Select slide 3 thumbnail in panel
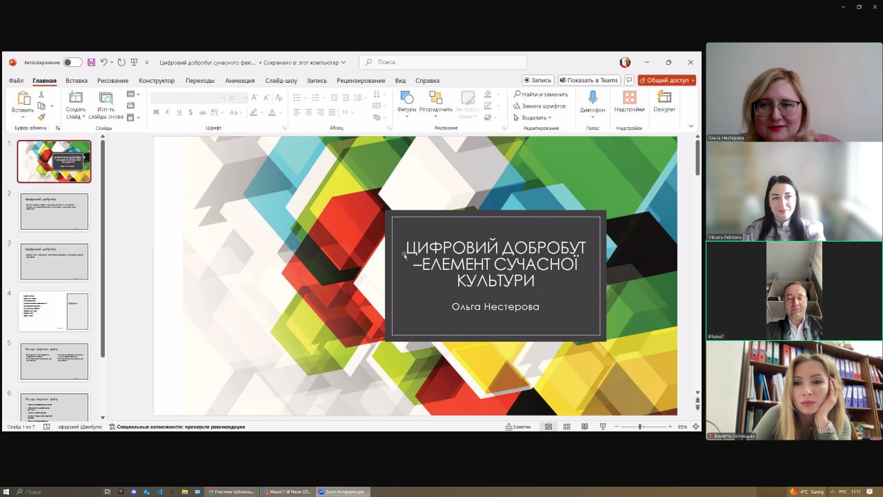The image size is (883, 497). coord(54,262)
